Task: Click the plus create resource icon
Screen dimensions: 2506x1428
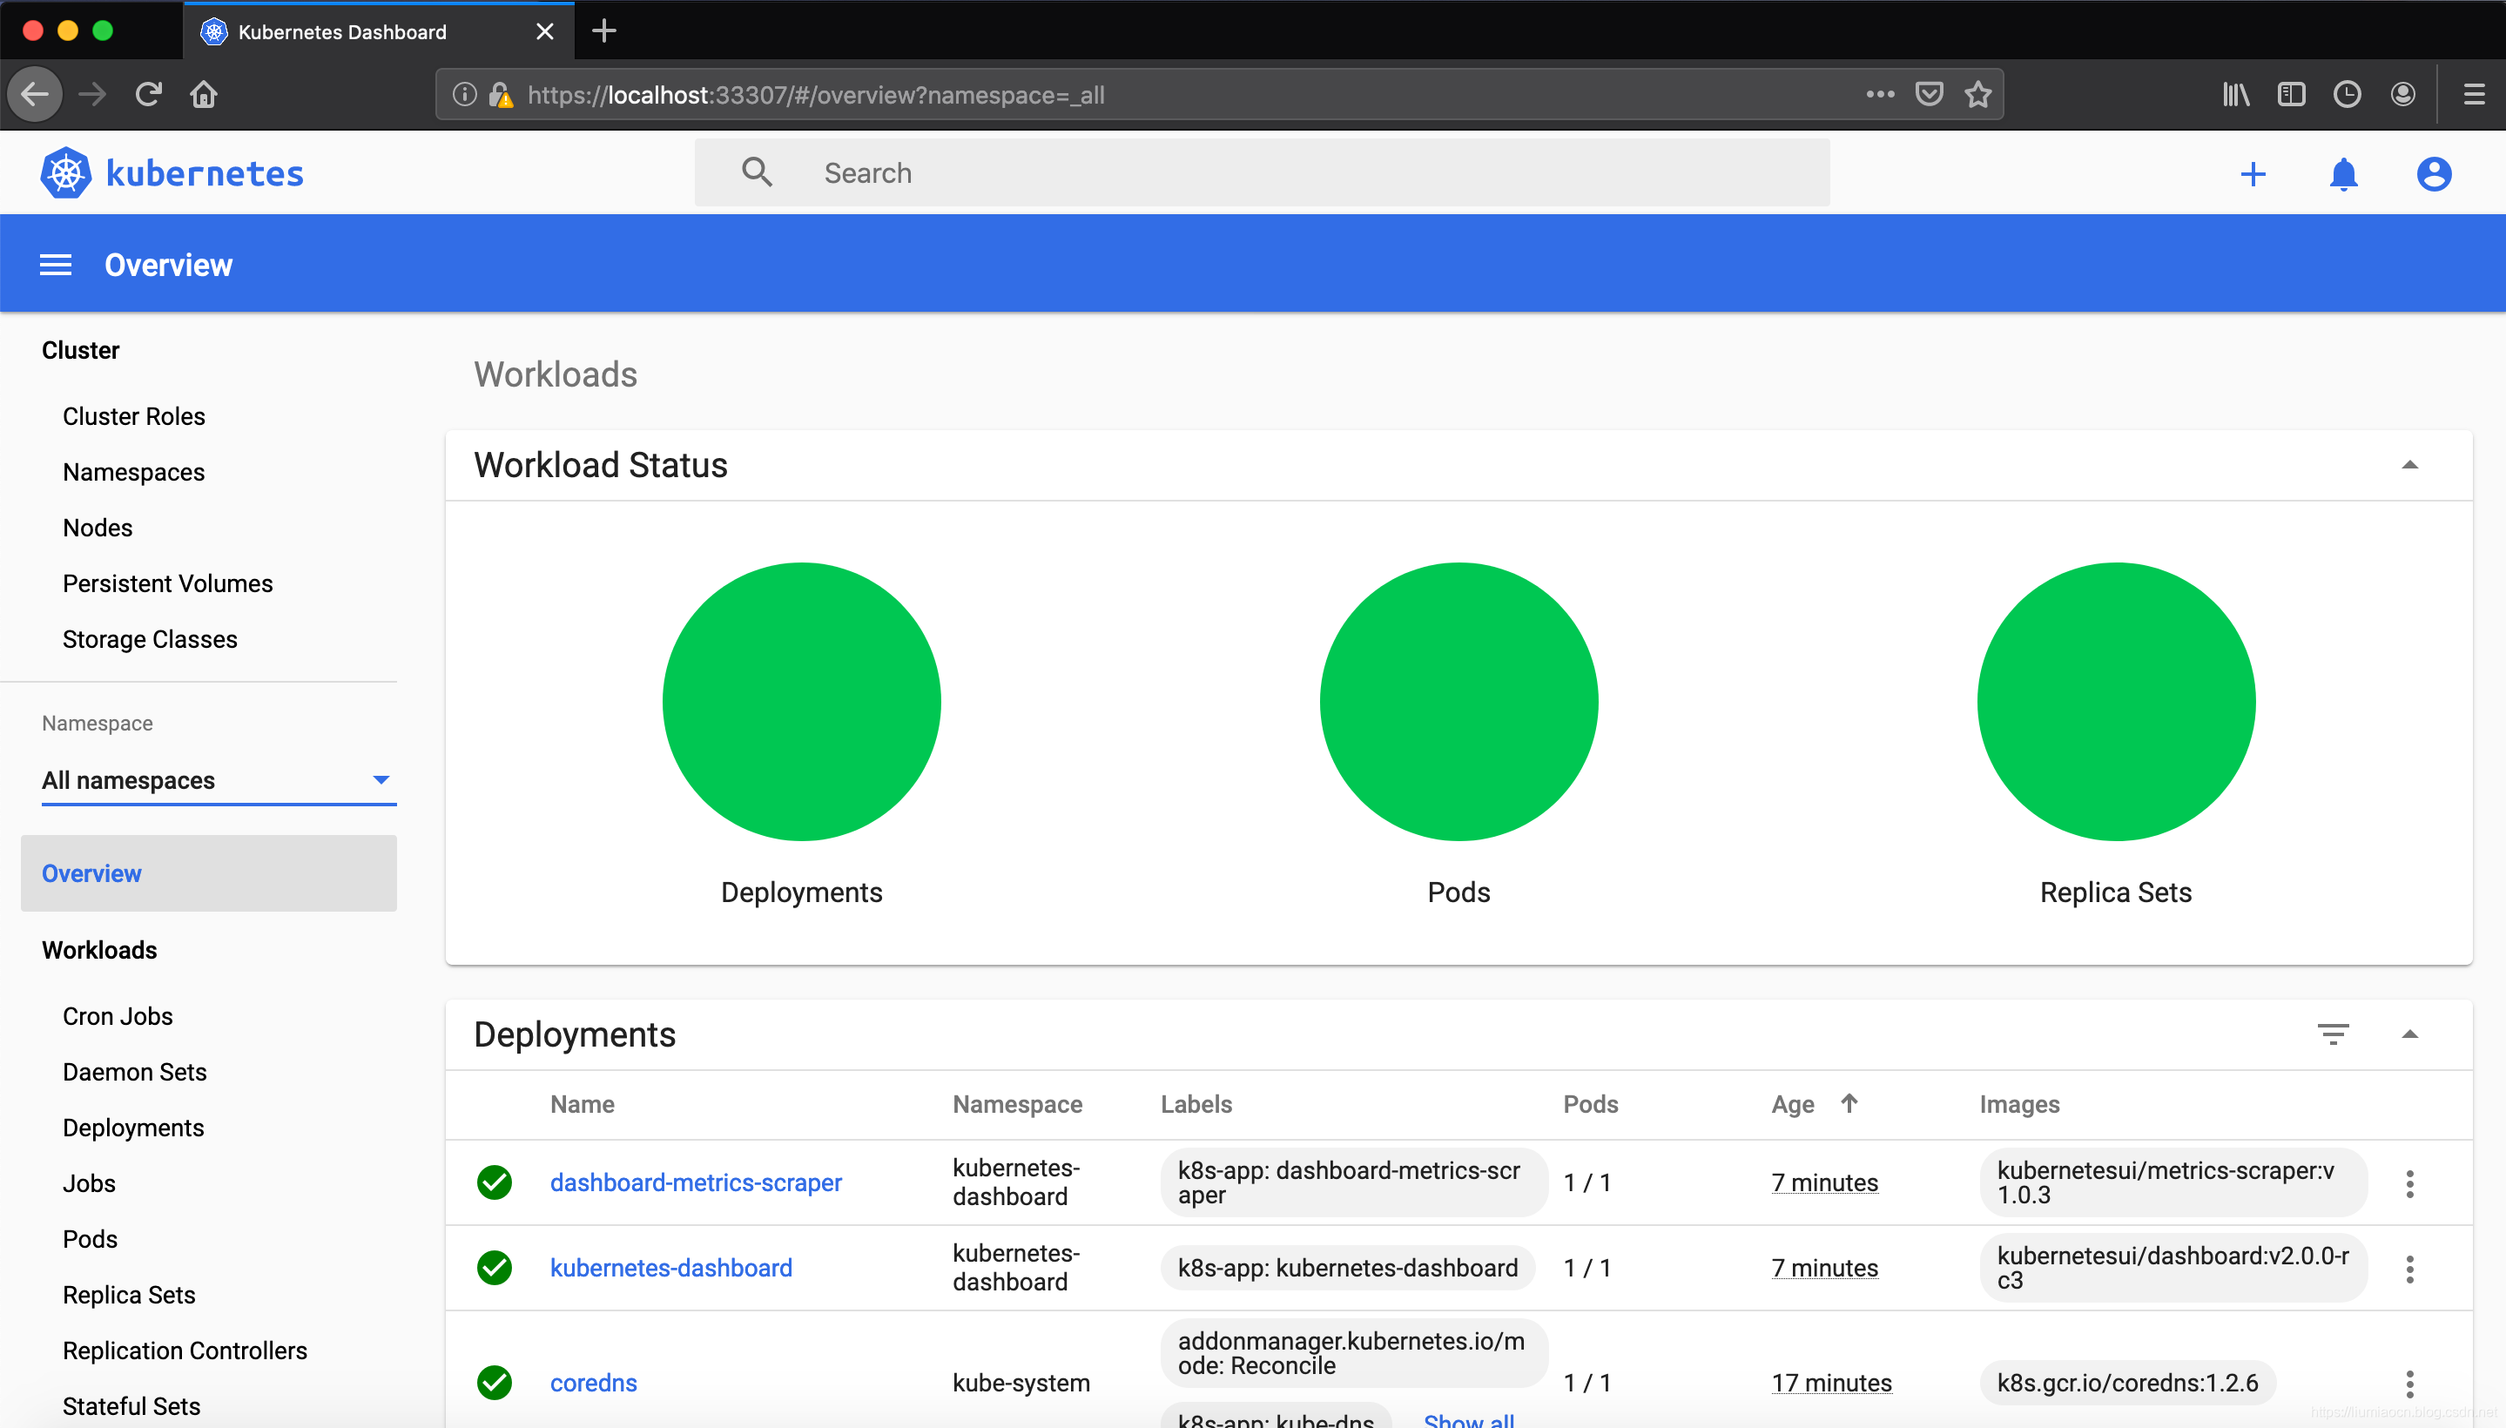Action: 2253,173
